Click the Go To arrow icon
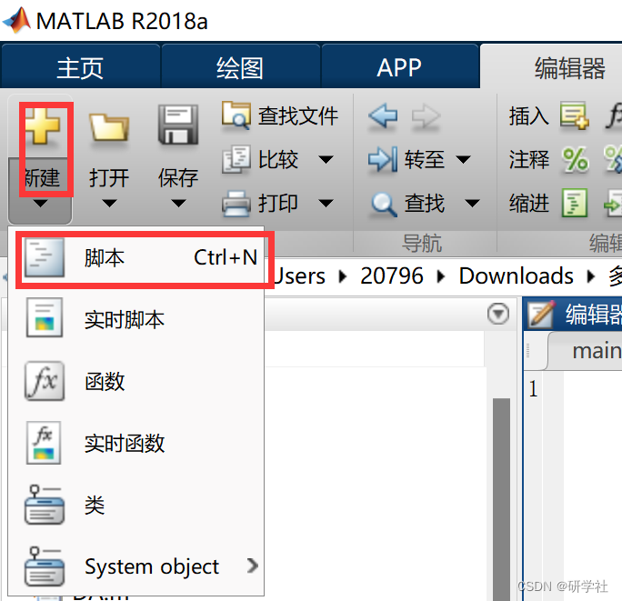This screenshot has height=601, width=622. (383, 159)
